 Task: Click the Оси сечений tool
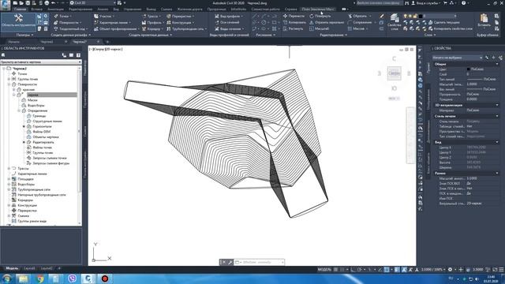(227, 23)
